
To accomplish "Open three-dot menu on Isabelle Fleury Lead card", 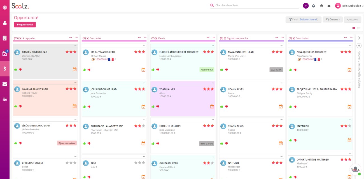I will (75, 83).
